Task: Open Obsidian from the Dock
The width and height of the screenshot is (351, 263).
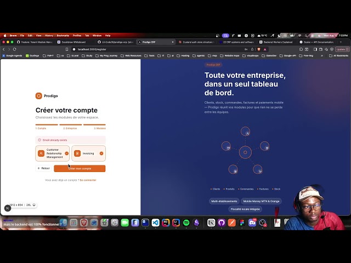Action: pyautogui.click(x=196, y=222)
